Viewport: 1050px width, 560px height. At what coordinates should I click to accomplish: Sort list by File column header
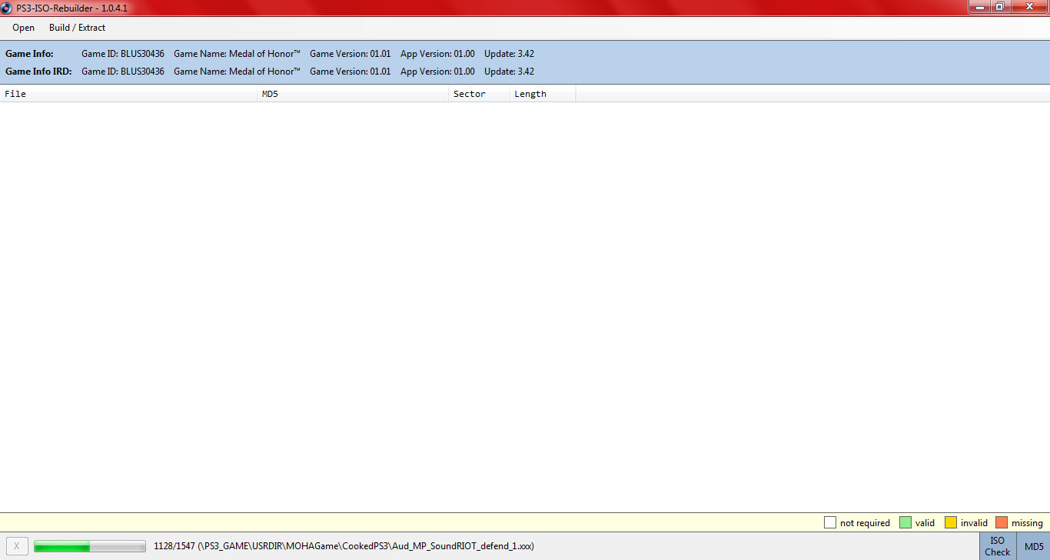pyautogui.click(x=128, y=94)
